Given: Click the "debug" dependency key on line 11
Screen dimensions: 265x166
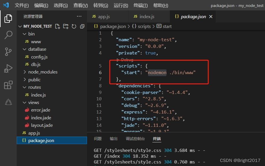Looking at the screenshot, I should tap(130, 105).
